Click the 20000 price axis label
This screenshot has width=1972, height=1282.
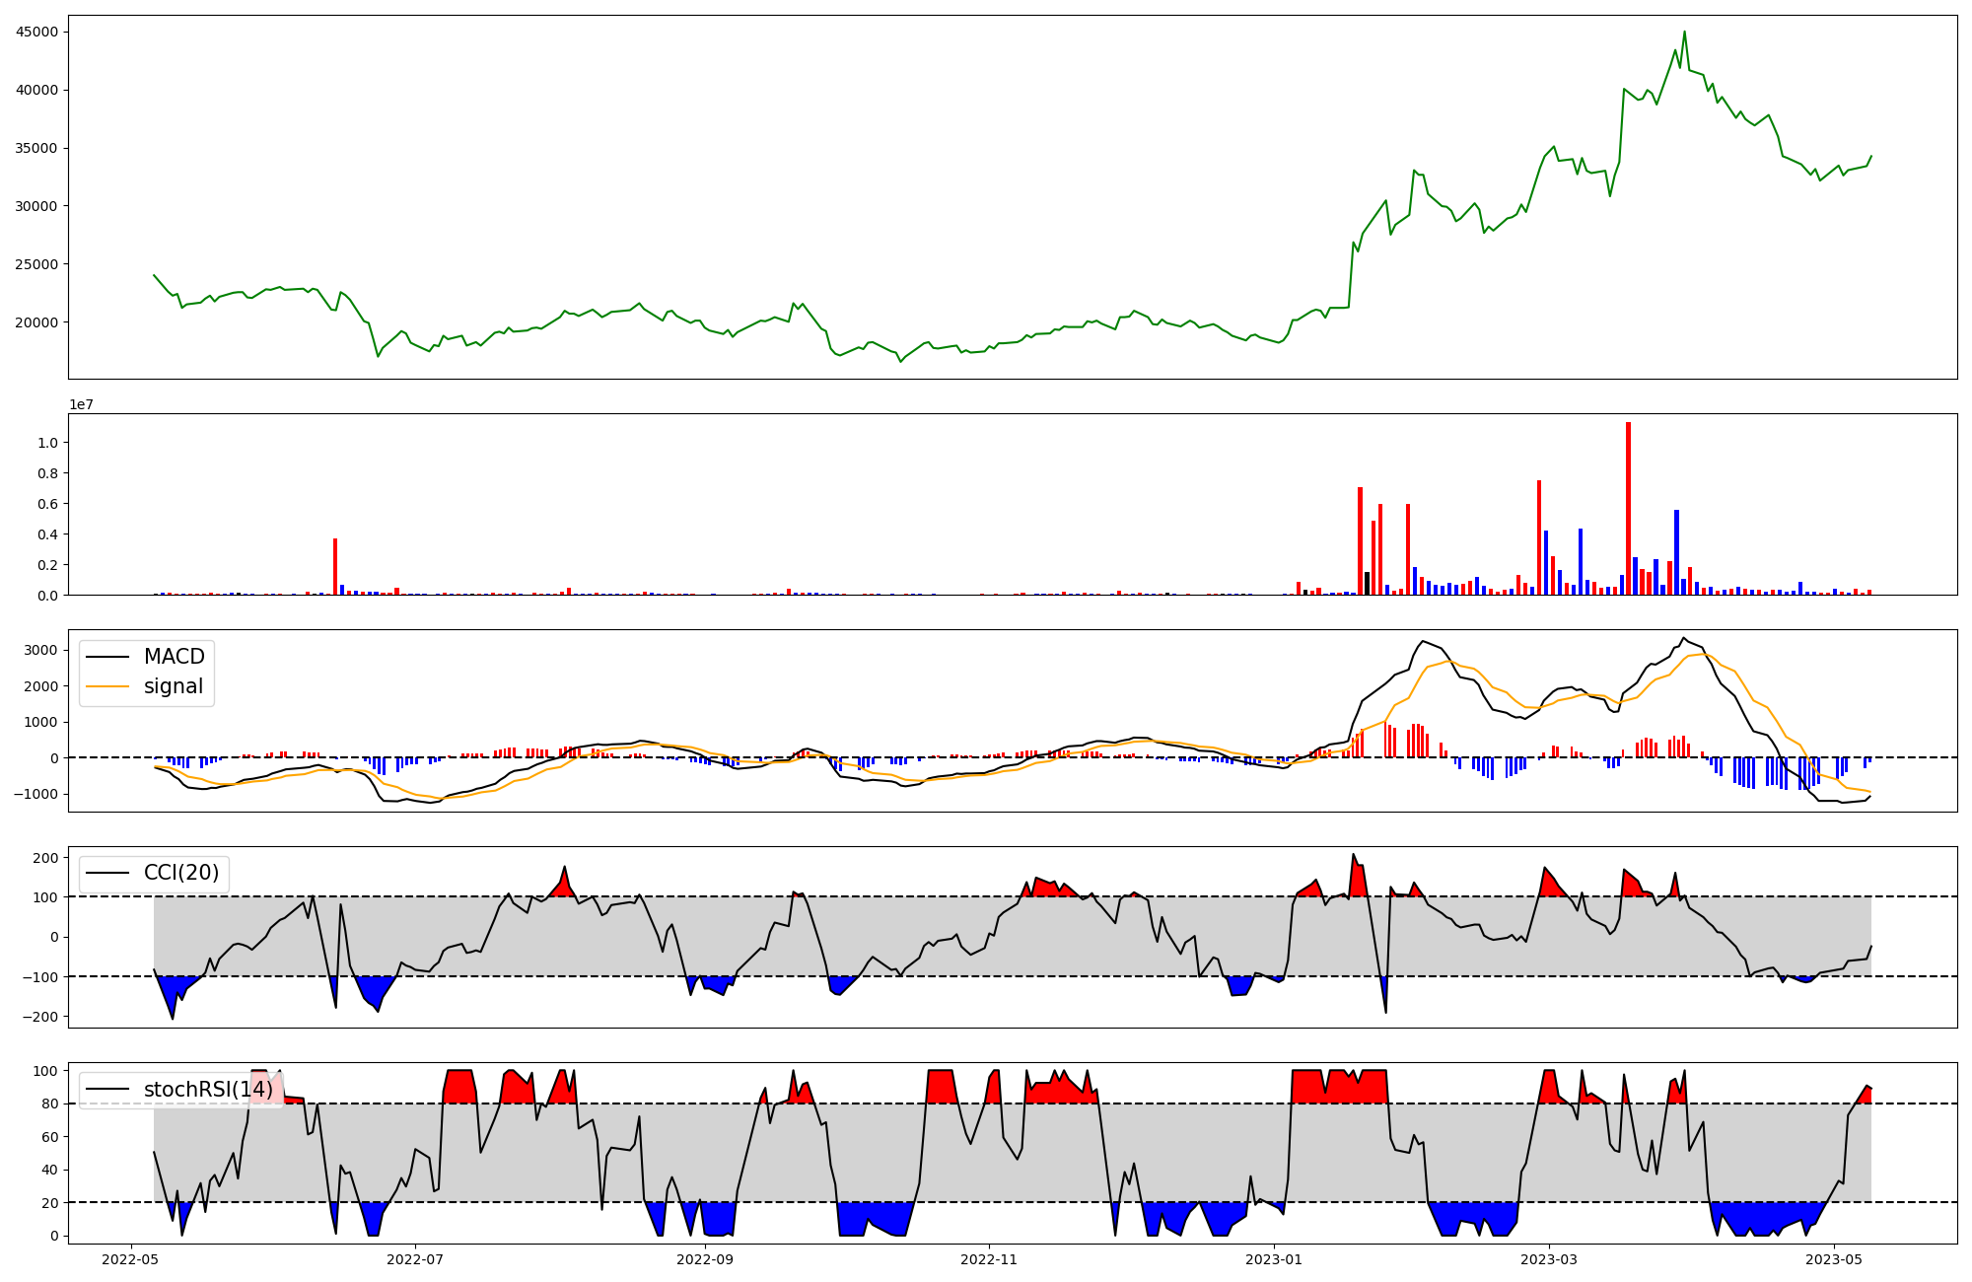coord(37,322)
